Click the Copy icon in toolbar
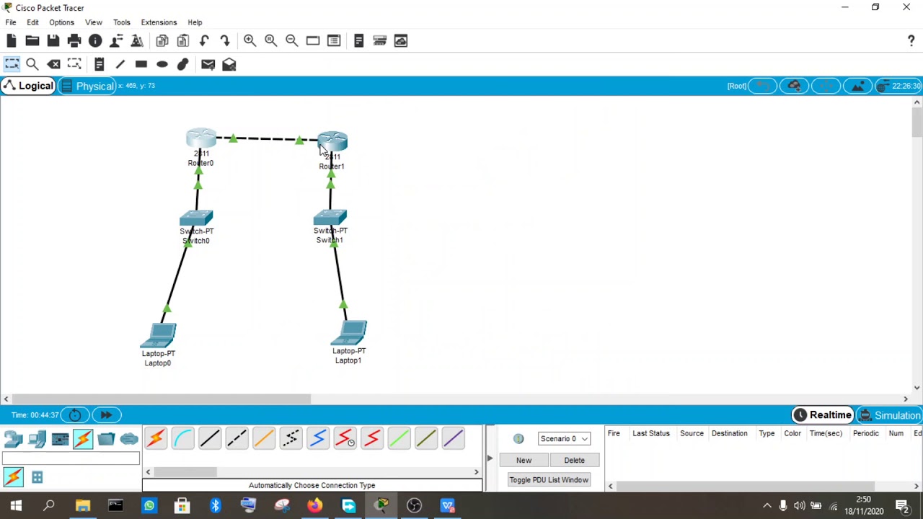This screenshot has height=519, width=923. (162, 41)
